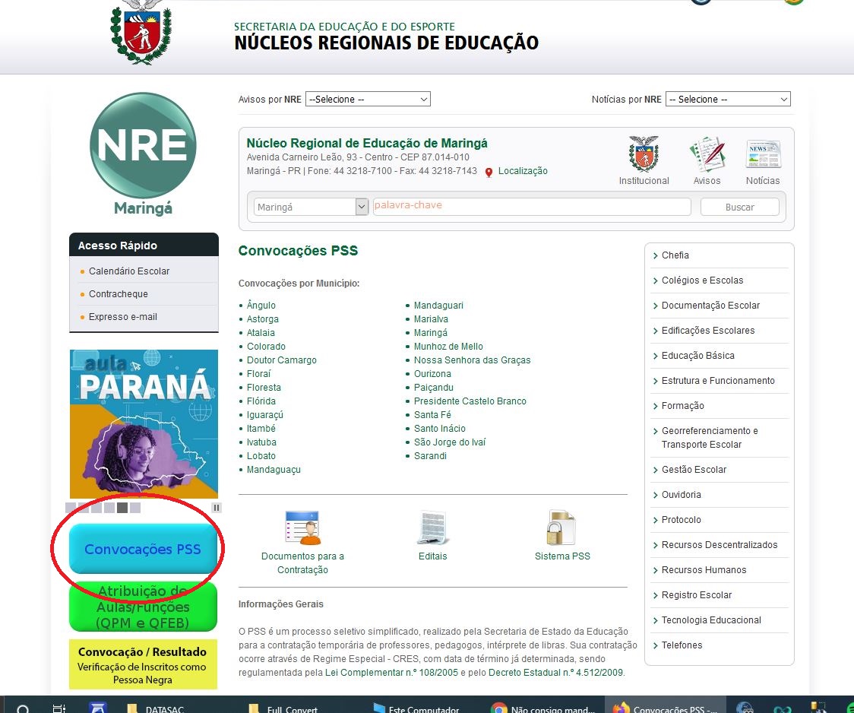Select Documentação Escolar menu item
854x713 pixels.
[x=710, y=306]
